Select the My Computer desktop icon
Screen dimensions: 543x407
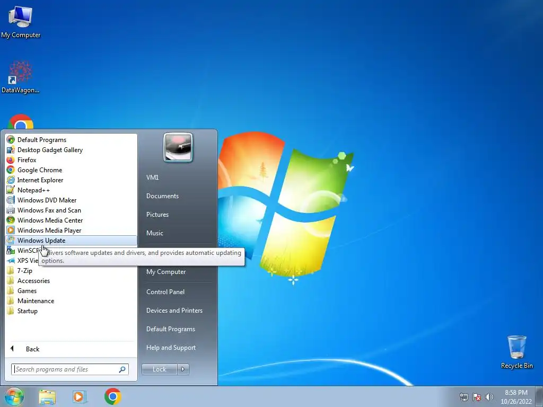pyautogui.click(x=21, y=22)
